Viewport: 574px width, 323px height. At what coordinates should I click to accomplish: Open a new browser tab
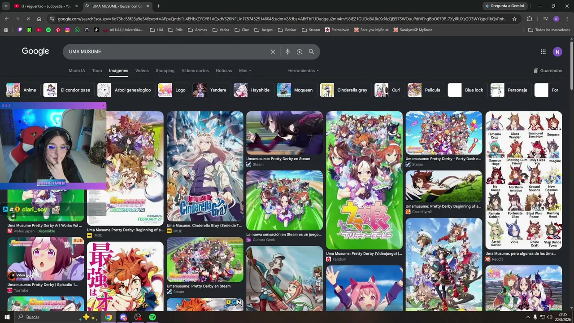point(158,6)
